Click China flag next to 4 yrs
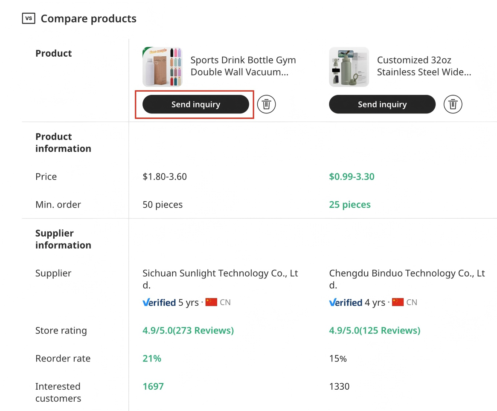 (x=398, y=302)
